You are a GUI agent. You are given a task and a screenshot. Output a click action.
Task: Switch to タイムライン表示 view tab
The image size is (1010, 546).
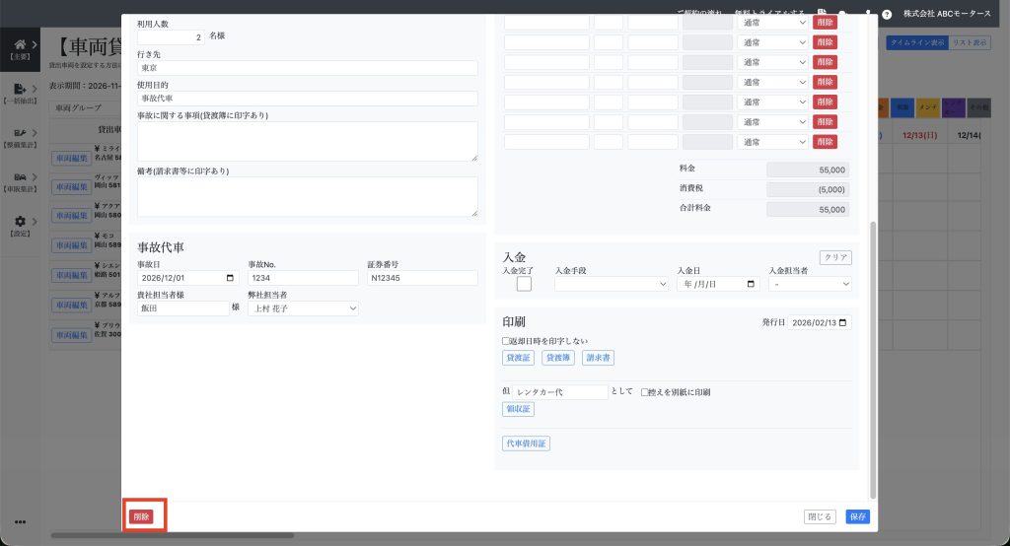point(916,43)
